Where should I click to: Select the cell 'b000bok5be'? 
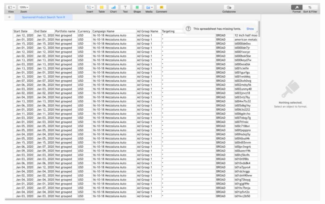pos(246,56)
